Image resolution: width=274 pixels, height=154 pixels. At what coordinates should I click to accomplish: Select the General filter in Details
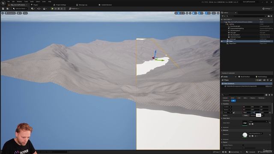[x=225, y=98]
